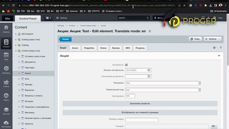This screenshot has width=229, height=129.
Task: Collapse the Акция section arrow
Action: [x=219, y=56]
